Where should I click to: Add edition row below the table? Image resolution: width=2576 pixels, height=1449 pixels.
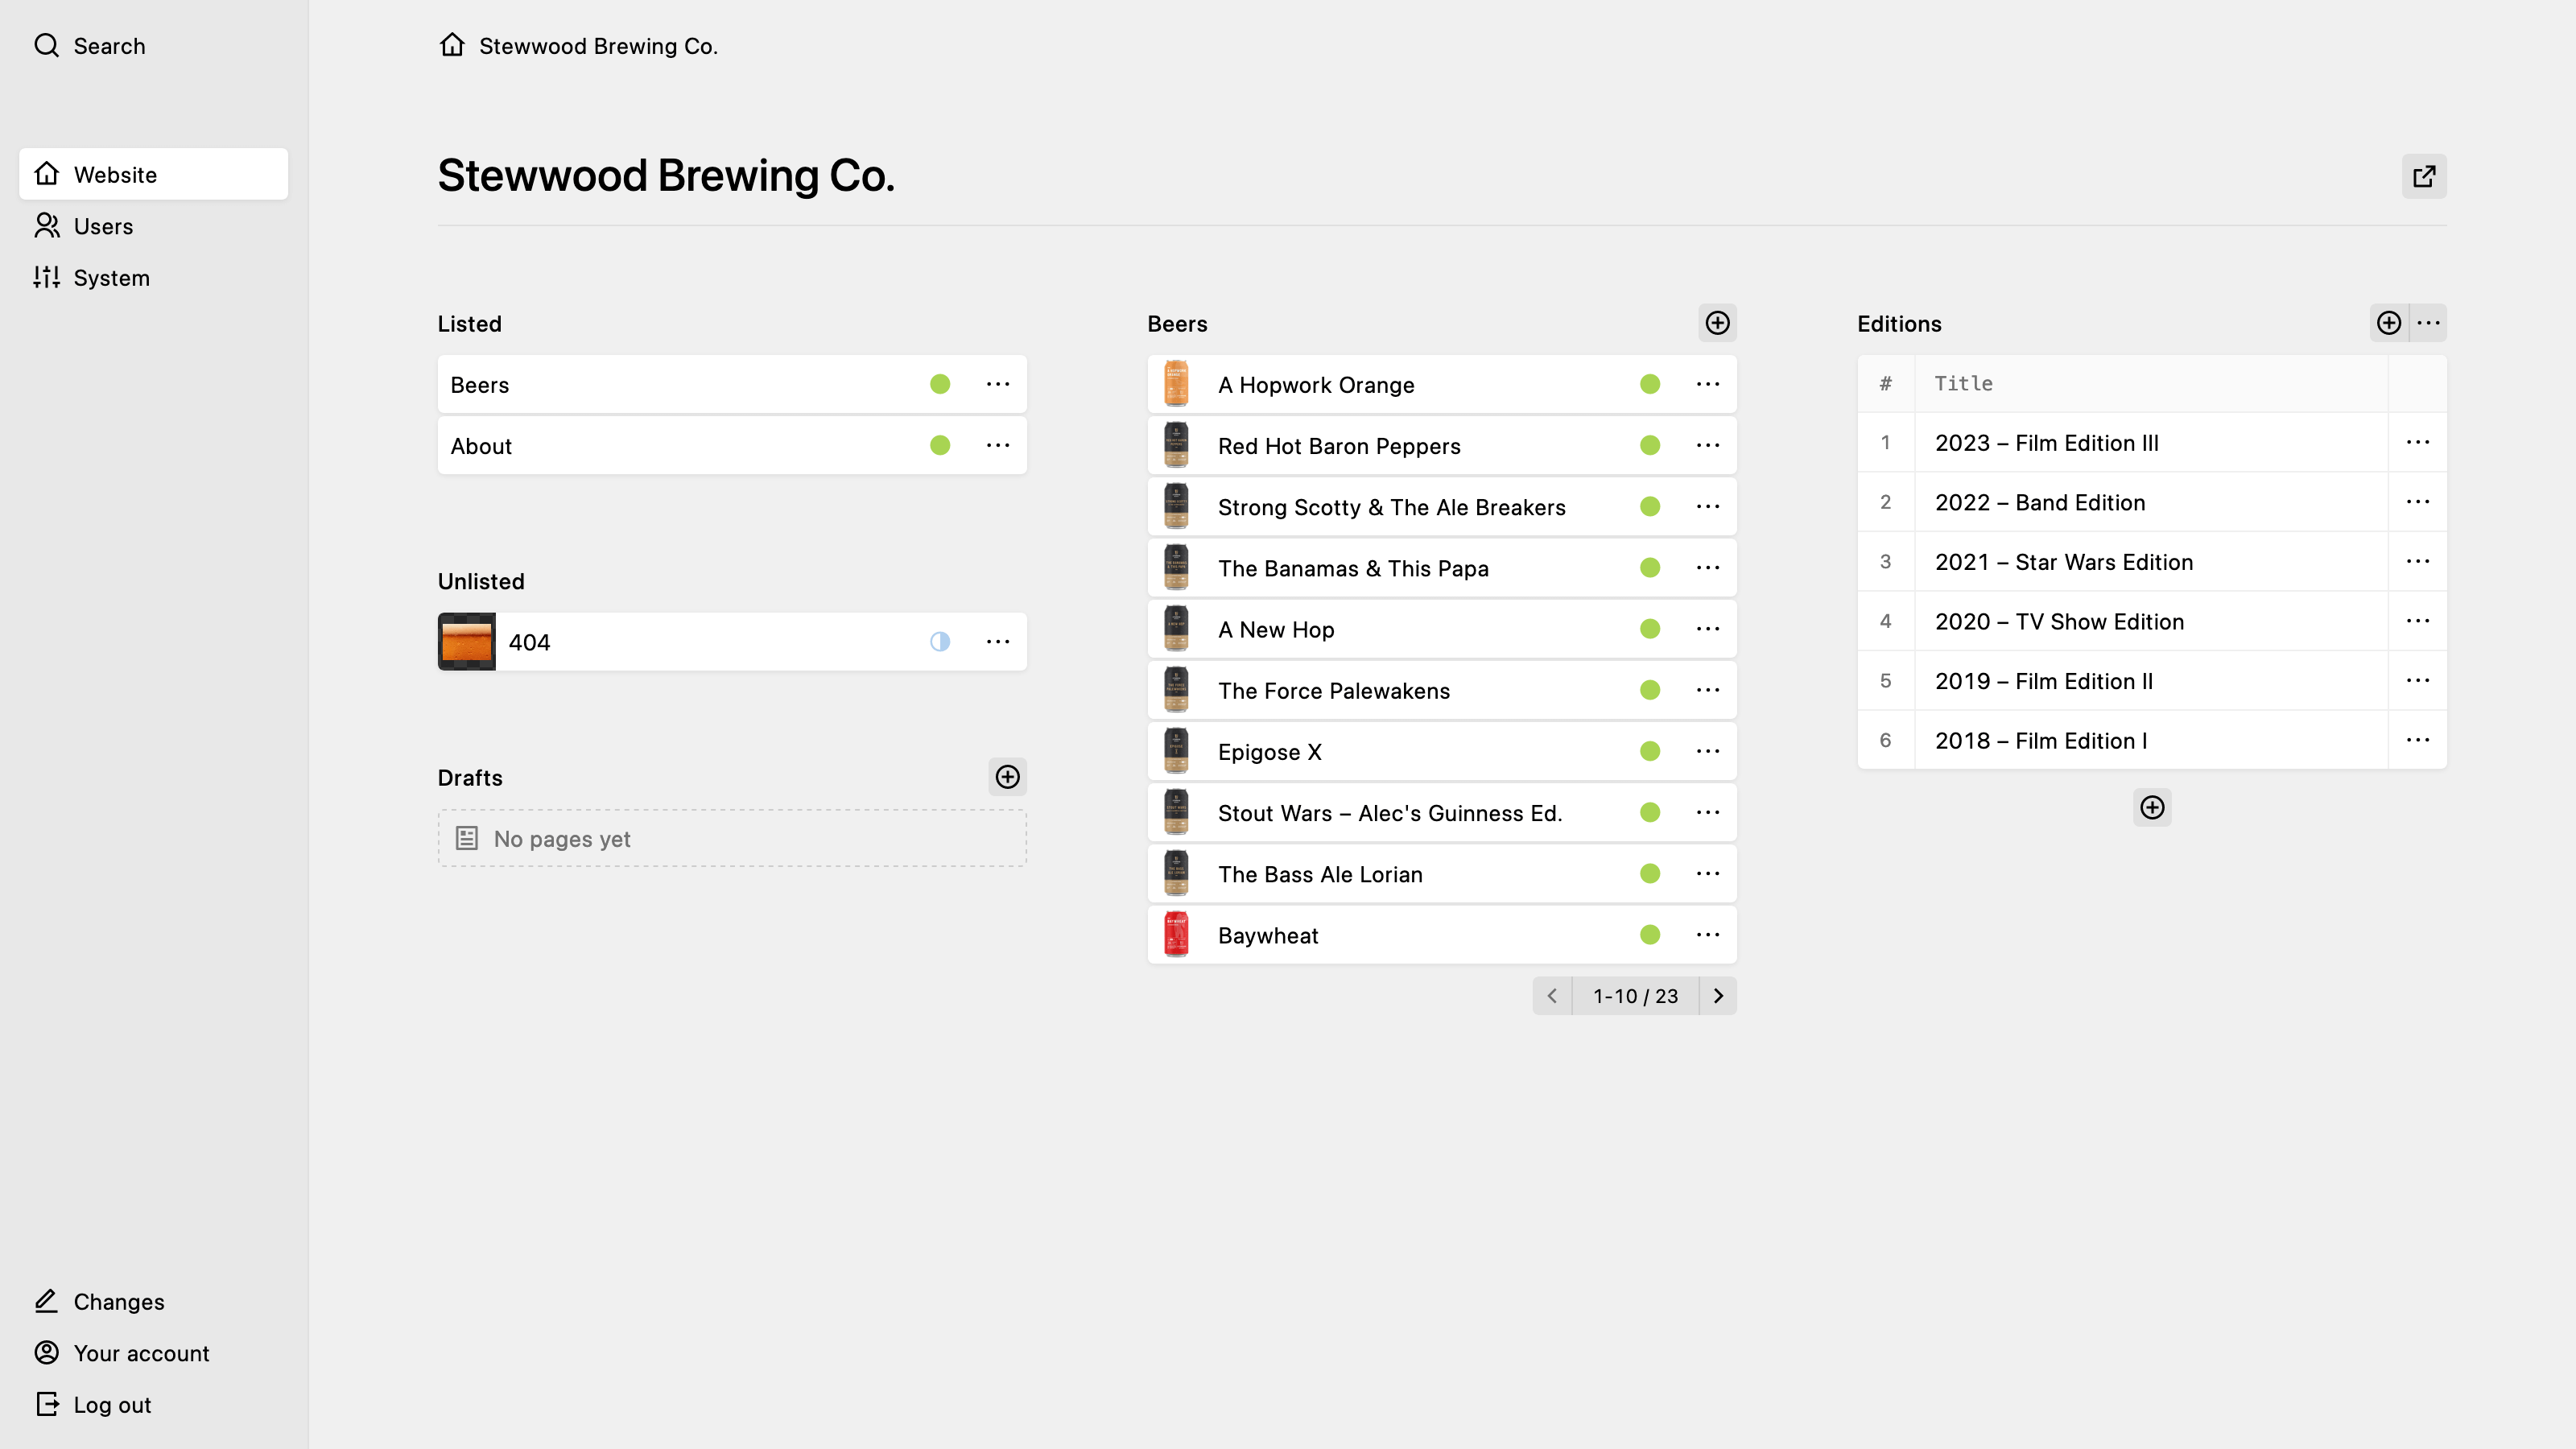[x=2152, y=808]
